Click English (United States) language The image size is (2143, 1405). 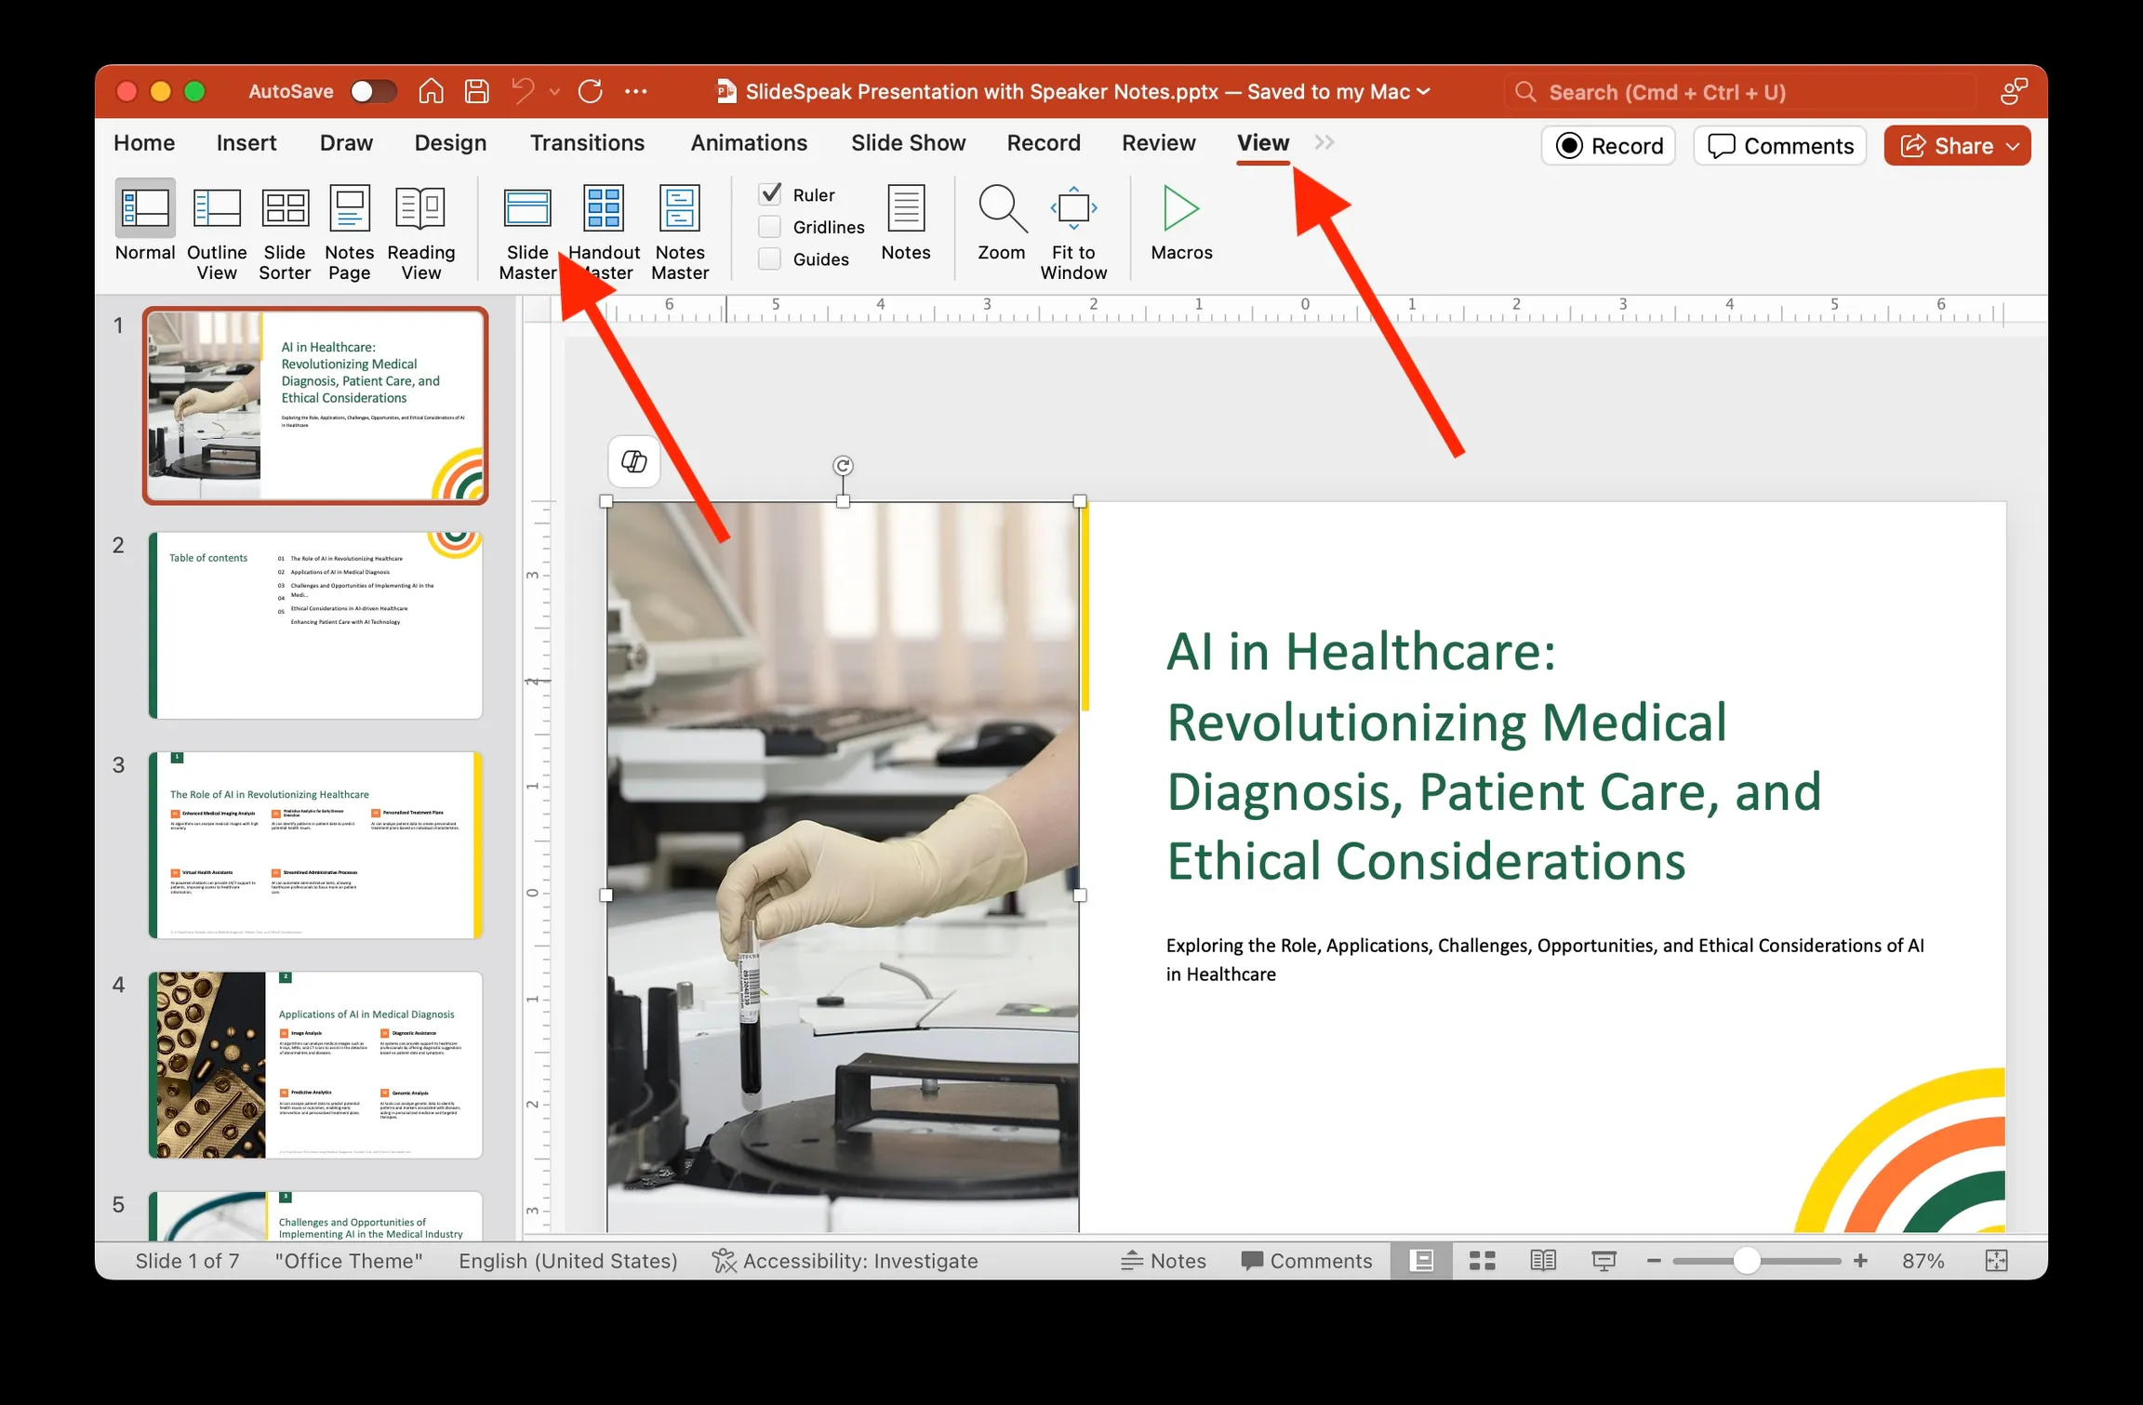(567, 1261)
